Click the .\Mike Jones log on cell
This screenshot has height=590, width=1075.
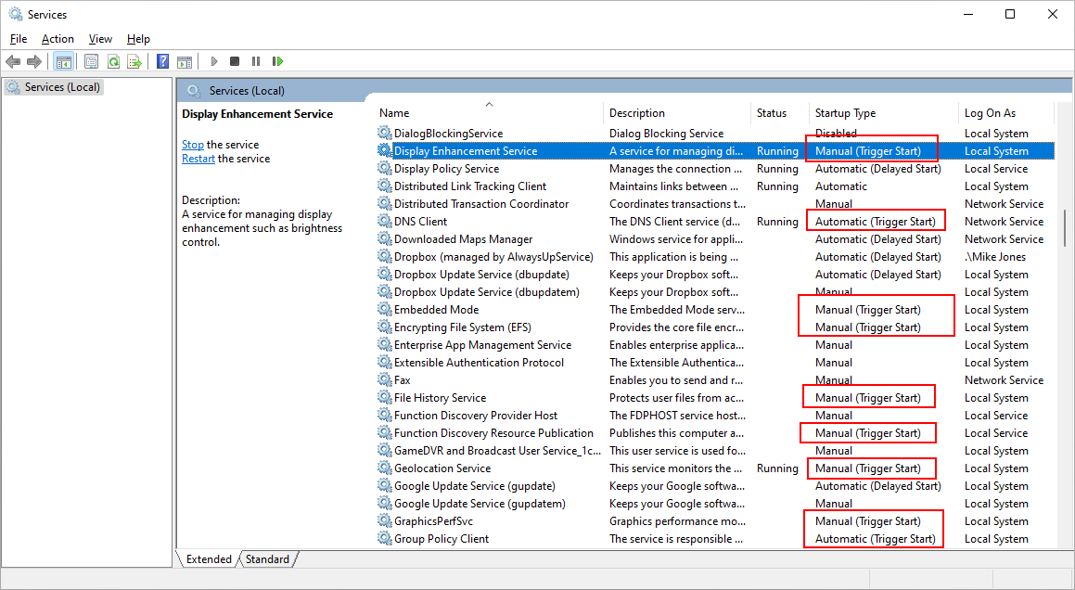coord(995,257)
